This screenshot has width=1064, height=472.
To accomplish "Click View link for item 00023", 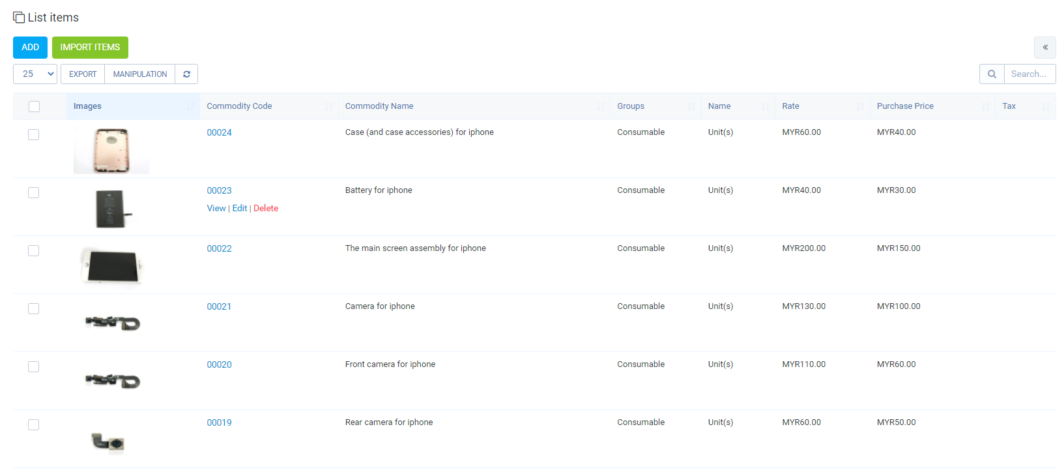I will click(216, 208).
